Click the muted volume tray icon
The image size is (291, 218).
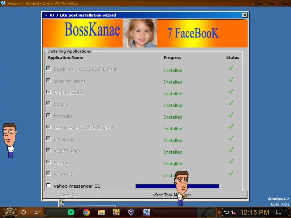click(x=233, y=212)
